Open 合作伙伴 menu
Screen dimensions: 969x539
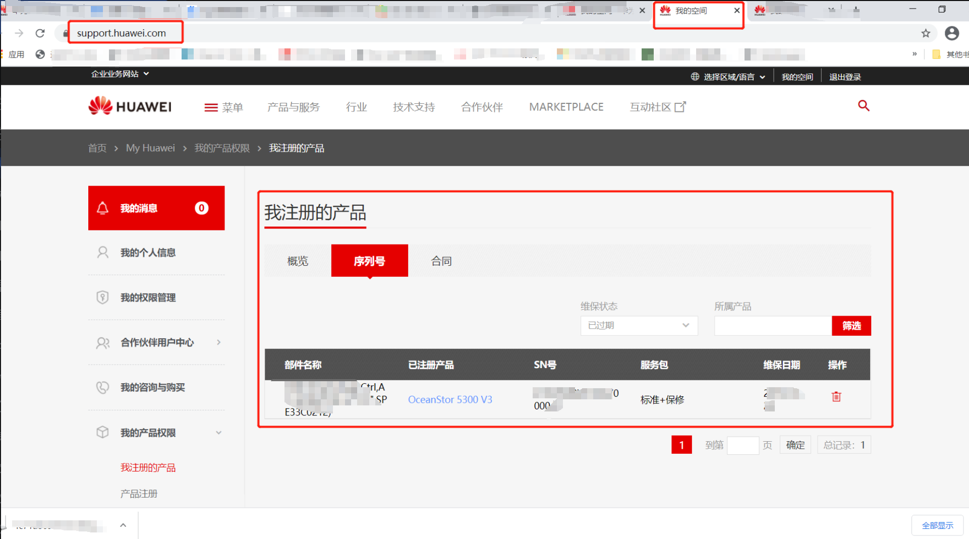pyautogui.click(x=482, y=107)
